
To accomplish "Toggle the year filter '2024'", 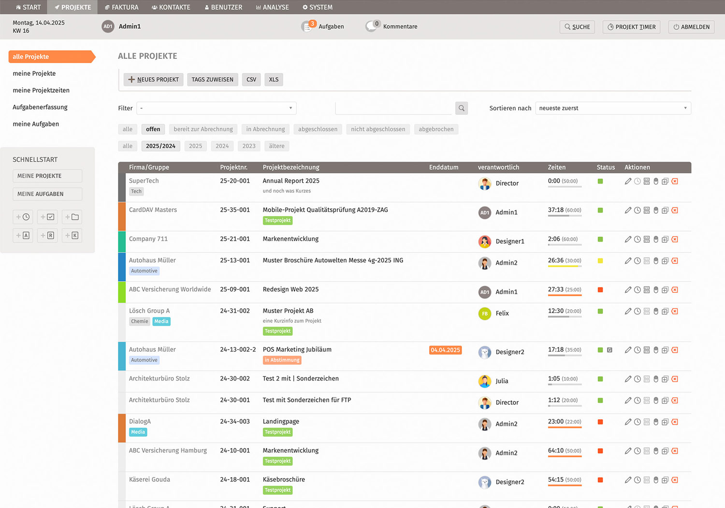I will pos(222,146).
